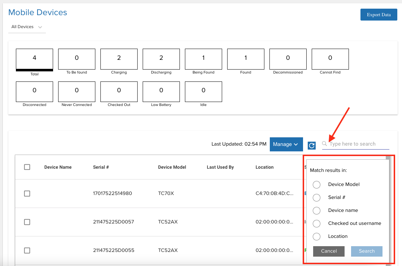Click the Type here to search field

pyautogui.click(x=359, y=144)
